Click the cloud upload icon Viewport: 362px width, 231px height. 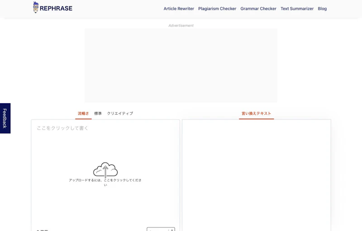[x=105, y=169]
